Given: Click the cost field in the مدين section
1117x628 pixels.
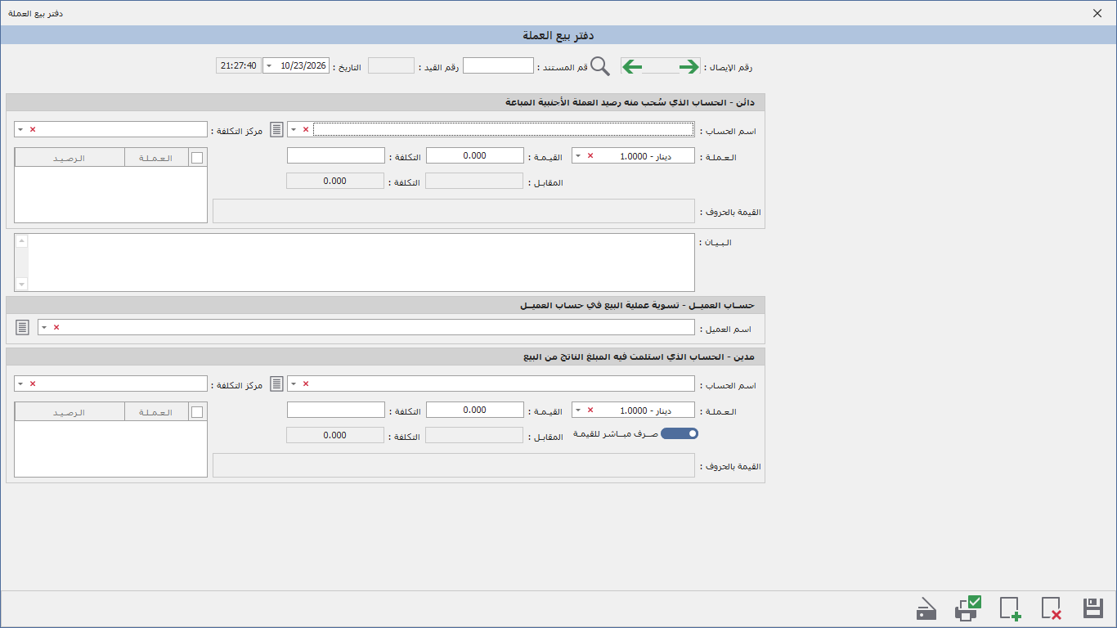Looking at the screenshot, I should click(x=336, y=410).
